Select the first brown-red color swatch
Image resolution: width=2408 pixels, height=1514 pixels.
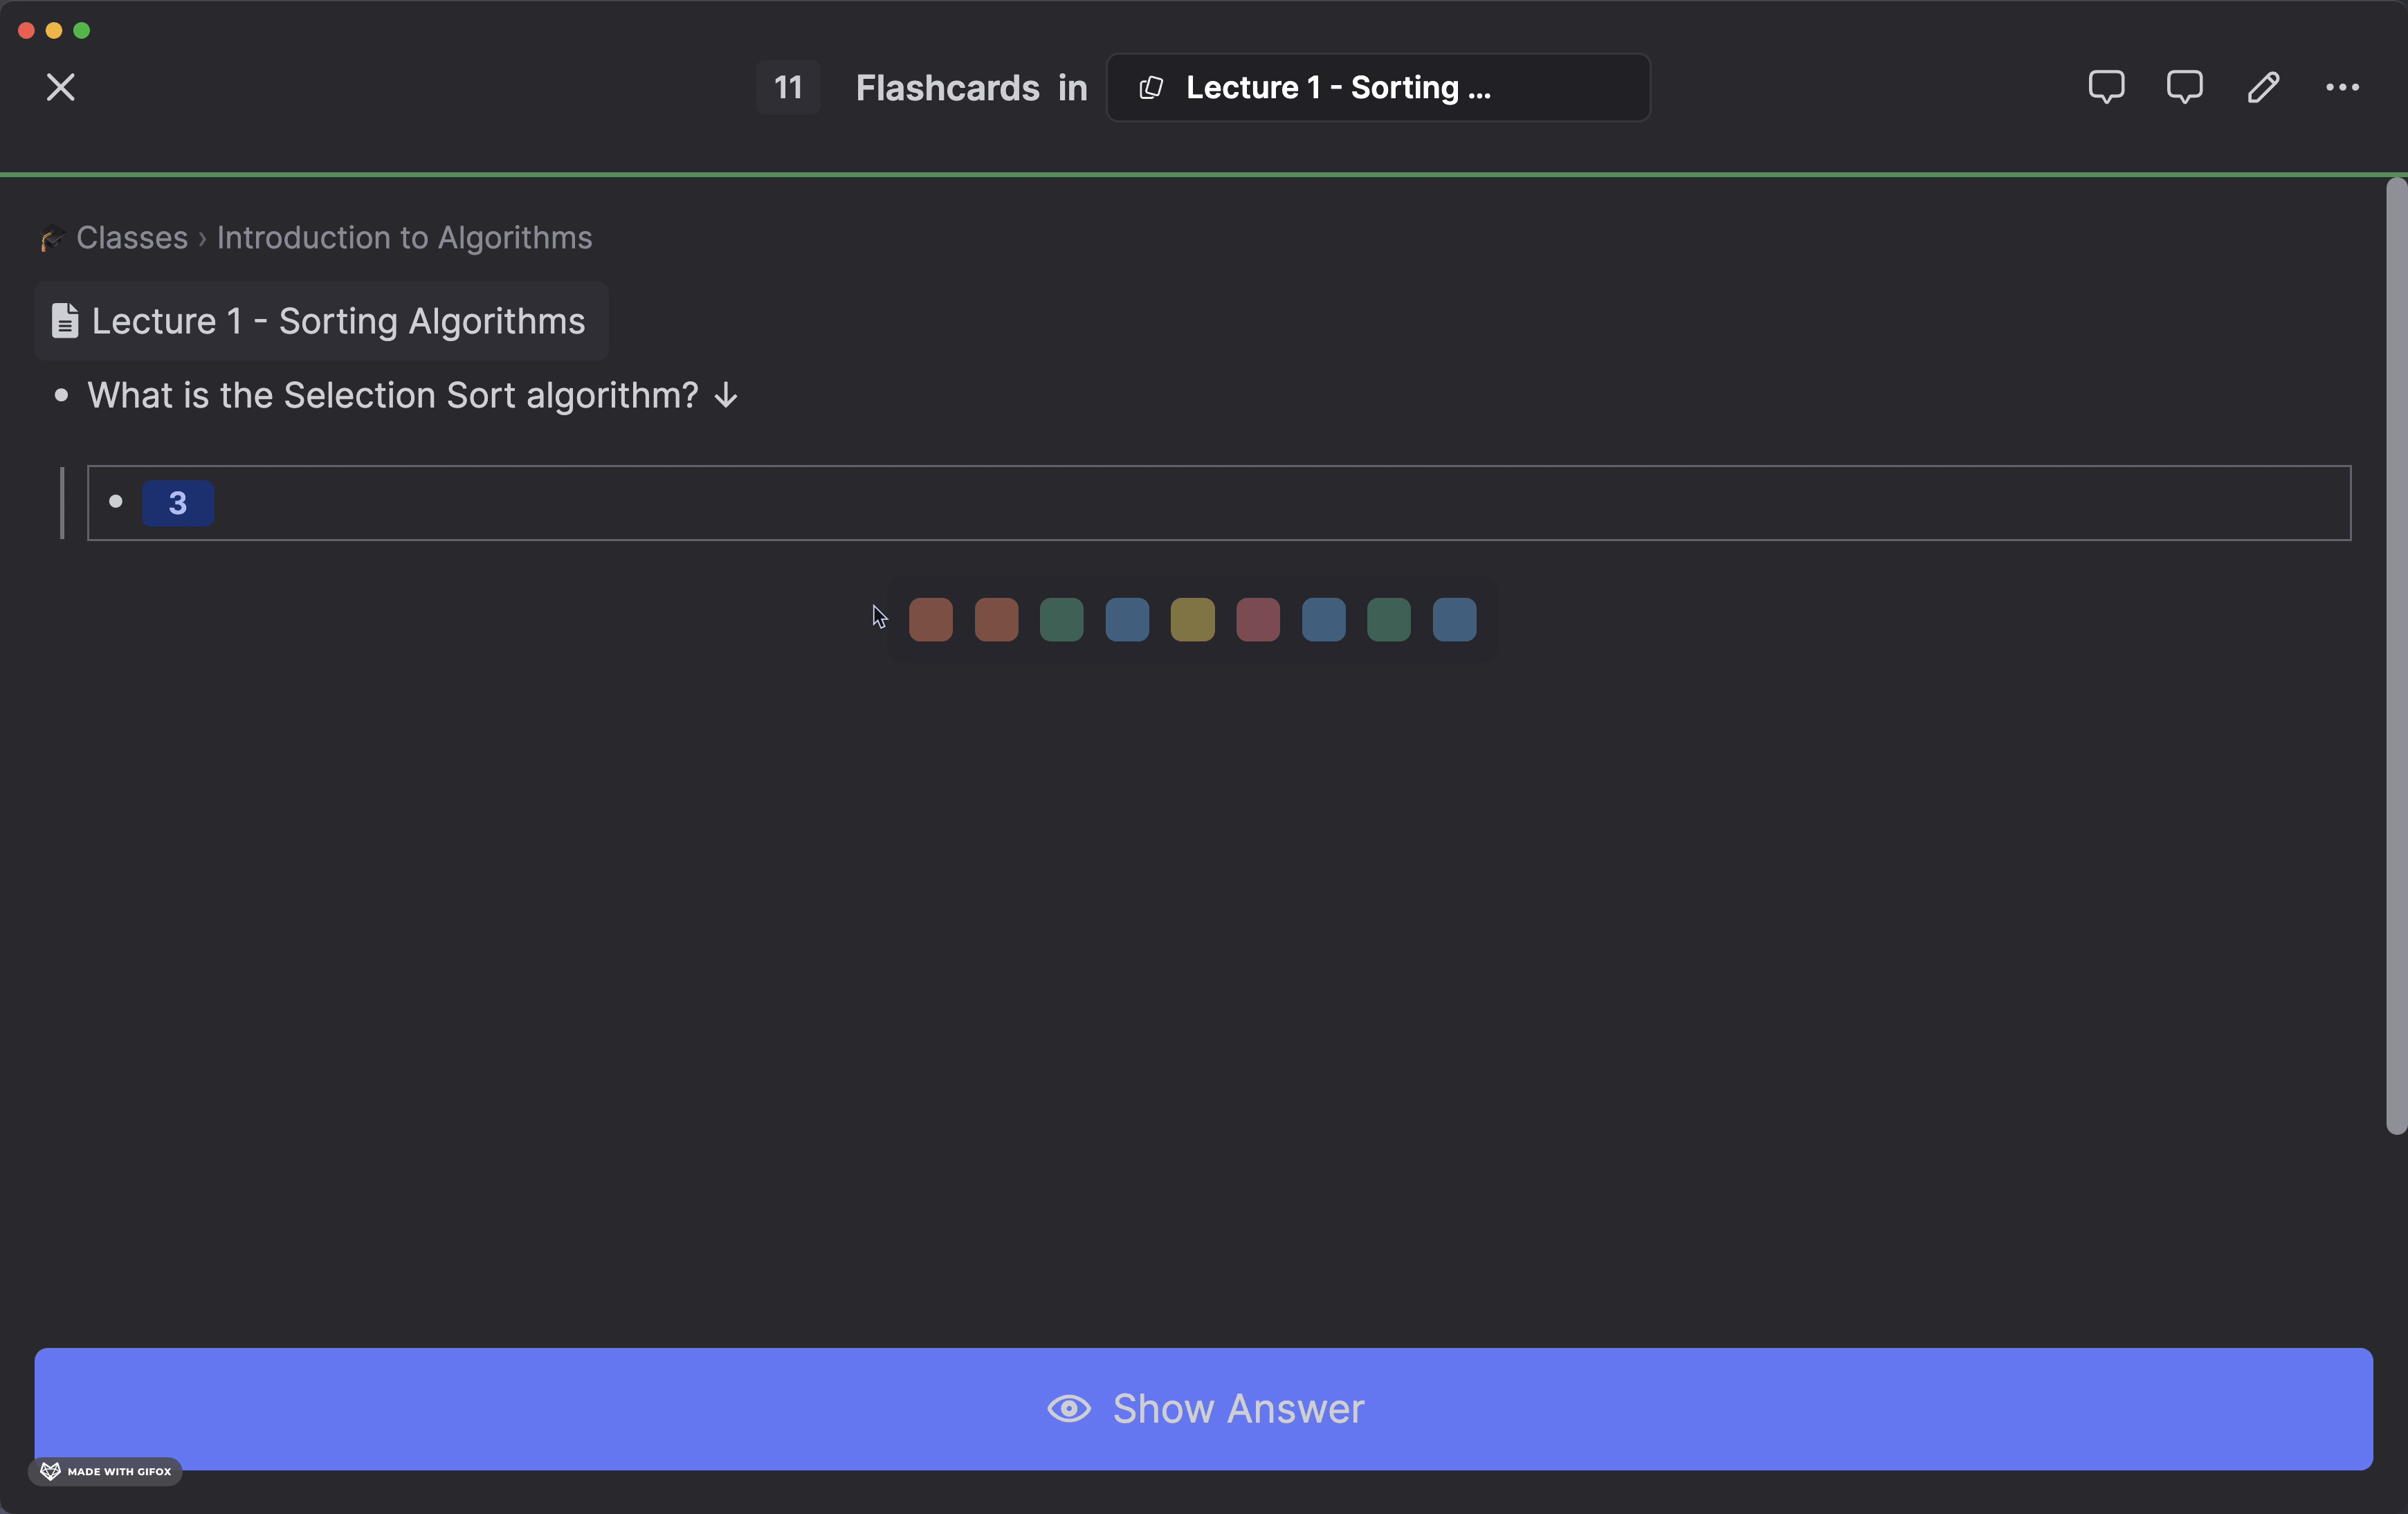click(930, 620)
